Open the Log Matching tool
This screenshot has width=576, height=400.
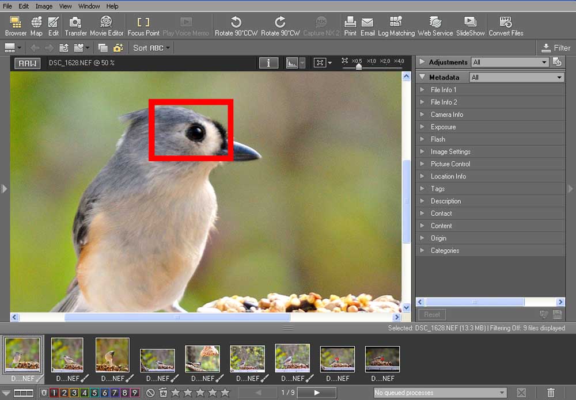coord(396,26)
